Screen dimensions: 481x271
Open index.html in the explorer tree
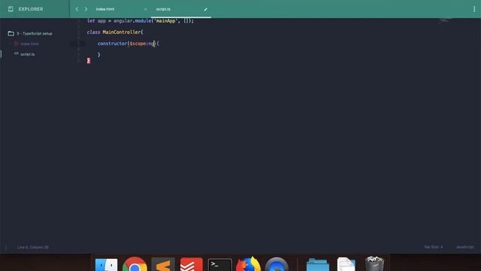[29, 44]
